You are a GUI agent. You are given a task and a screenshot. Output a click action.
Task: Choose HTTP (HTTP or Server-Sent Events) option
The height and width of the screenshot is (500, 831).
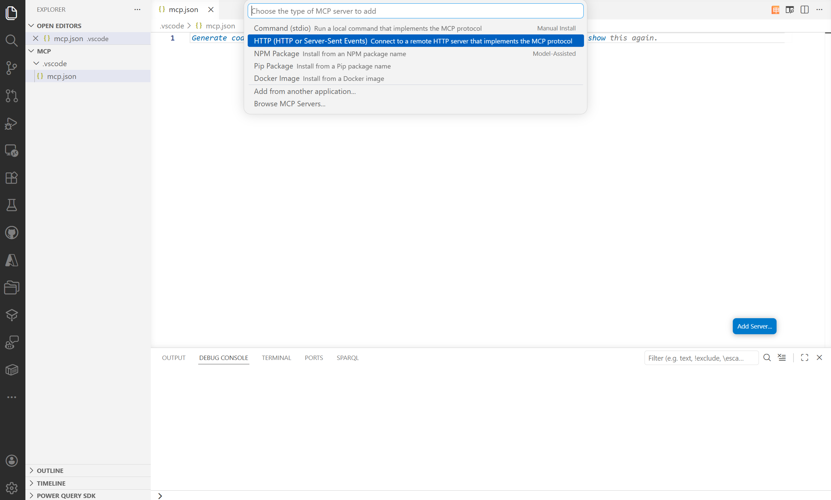point(415,41)
